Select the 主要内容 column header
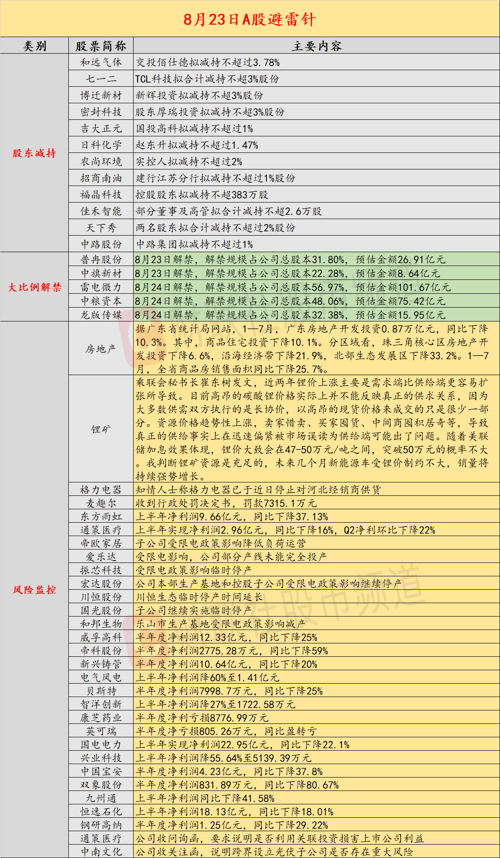The image size is (500, 858). pyautogui.click(x=317, y=46)
